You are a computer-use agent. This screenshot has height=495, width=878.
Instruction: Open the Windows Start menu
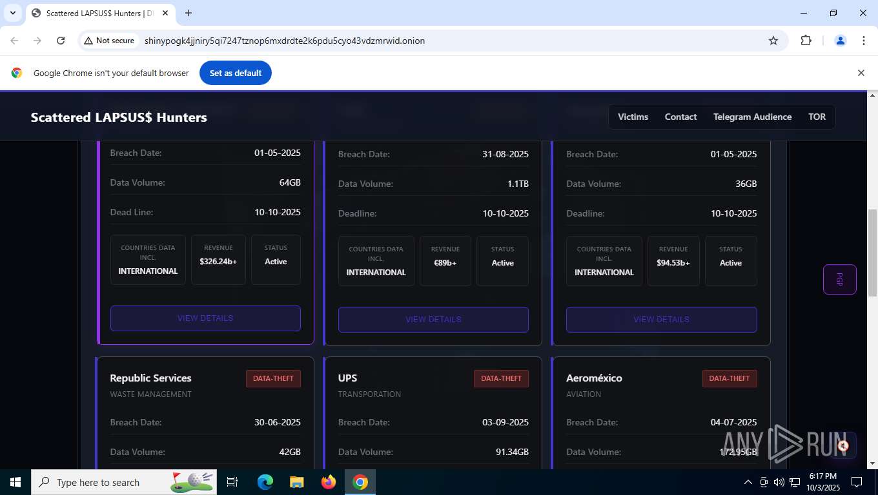(x=15, y=482)
